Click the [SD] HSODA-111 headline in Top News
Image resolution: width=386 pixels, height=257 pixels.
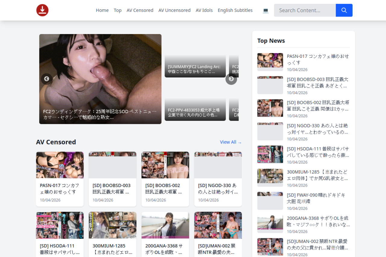318,152
